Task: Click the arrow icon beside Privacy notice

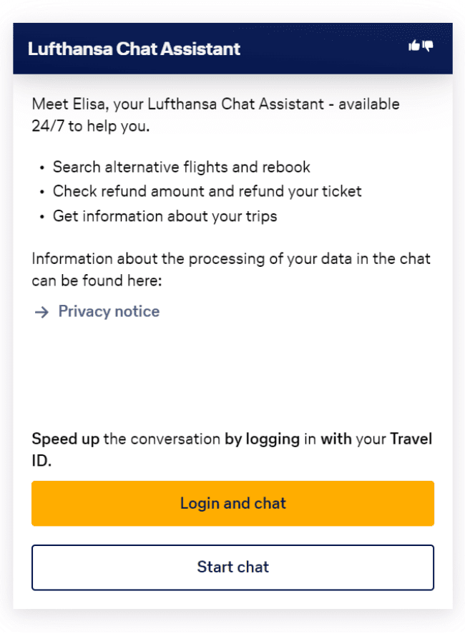Action: coord(41,312)
